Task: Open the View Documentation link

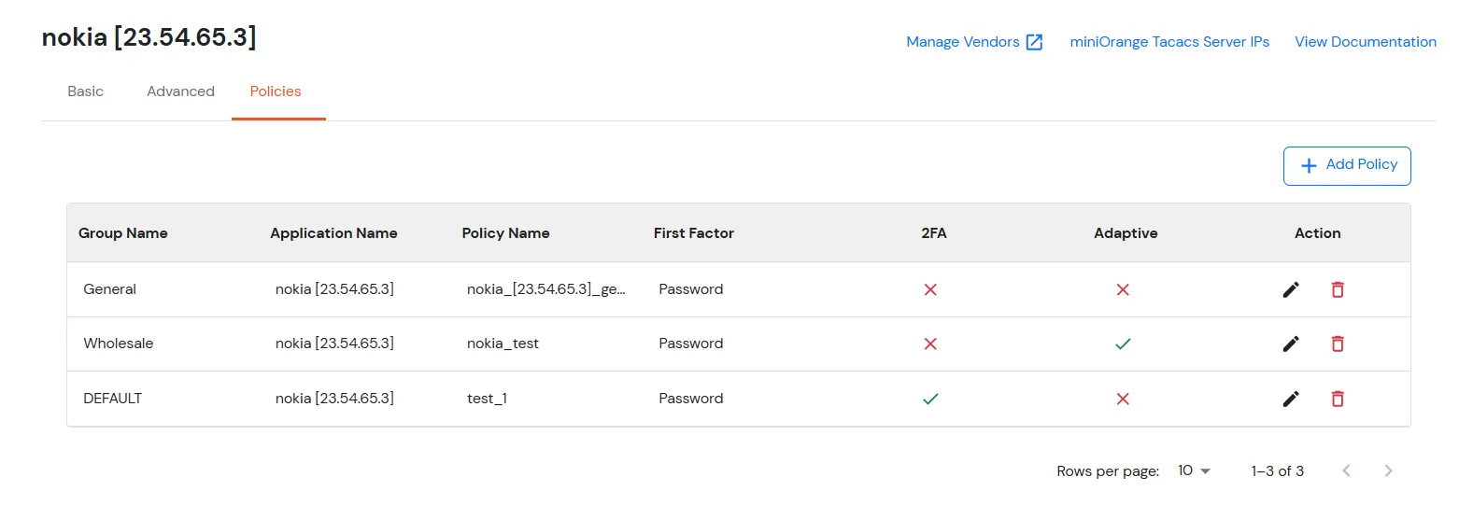Action: [1366, 42]
